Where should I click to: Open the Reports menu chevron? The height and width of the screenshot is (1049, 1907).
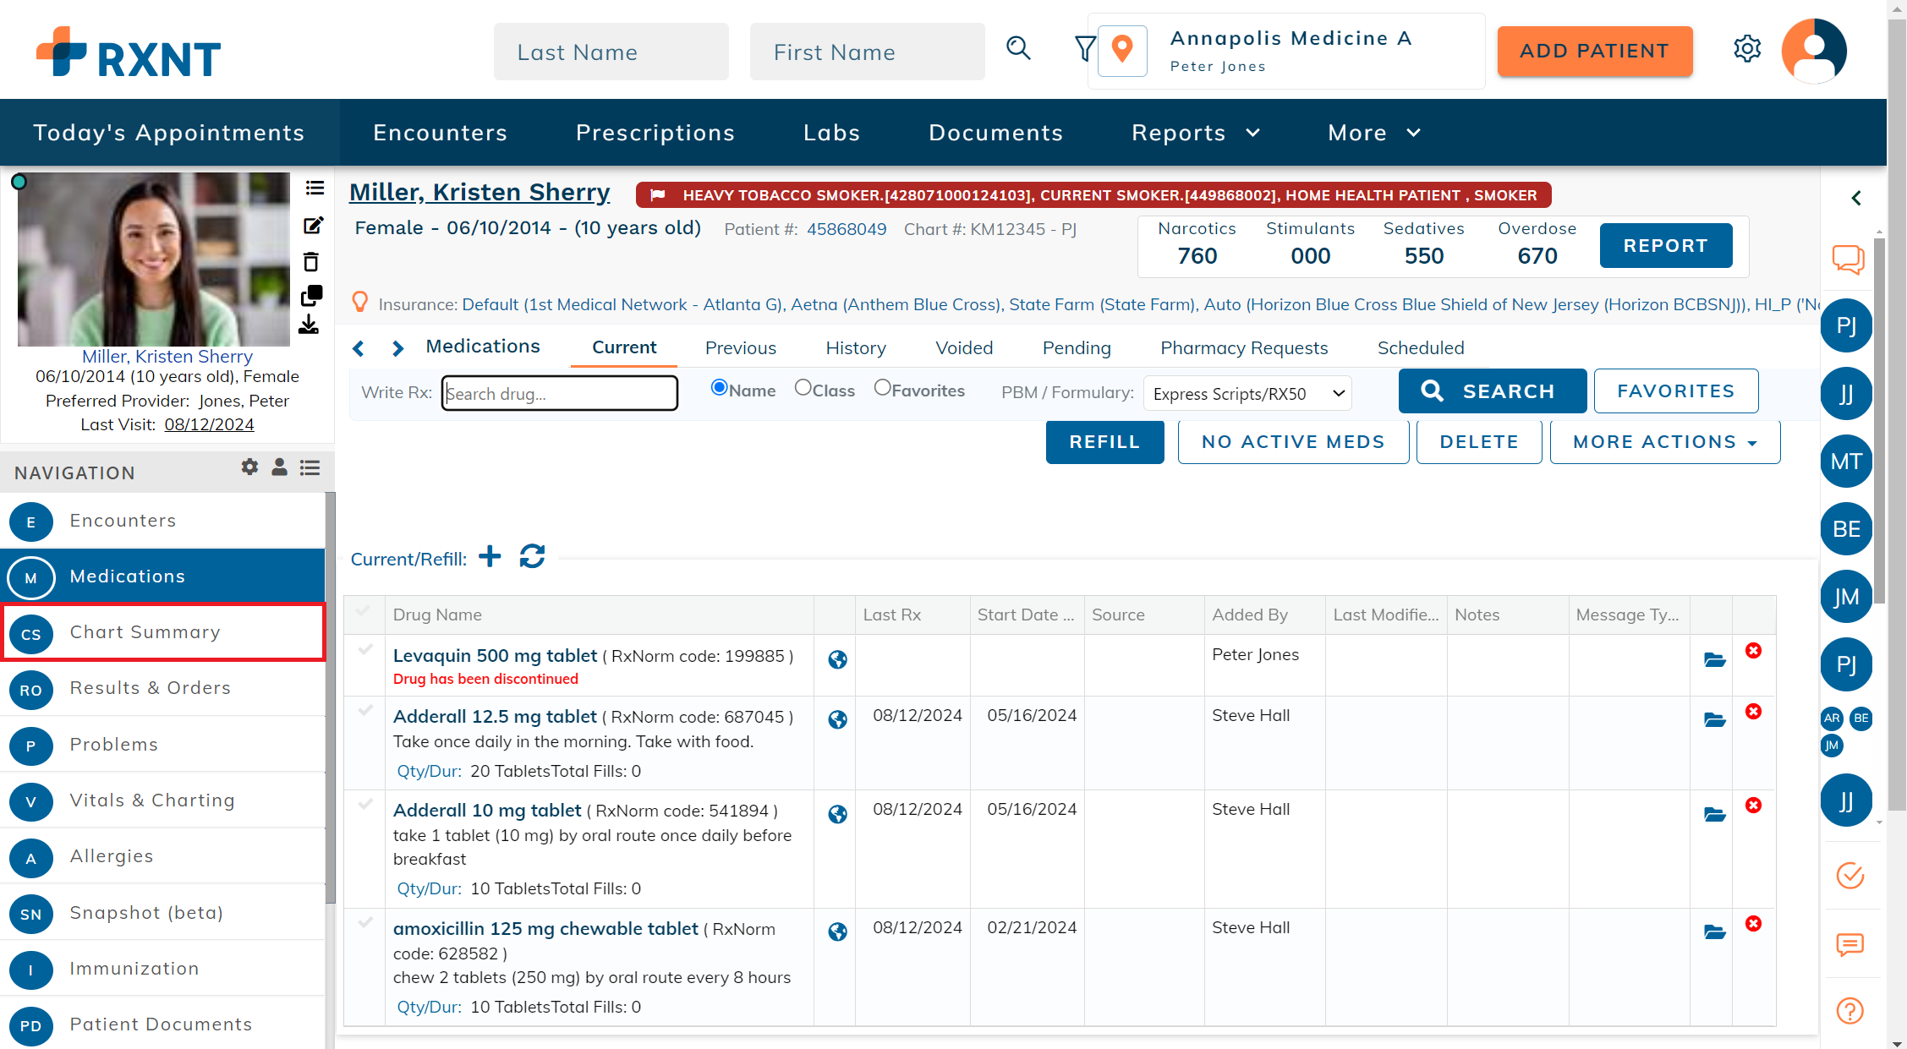tap(1252, 133)
